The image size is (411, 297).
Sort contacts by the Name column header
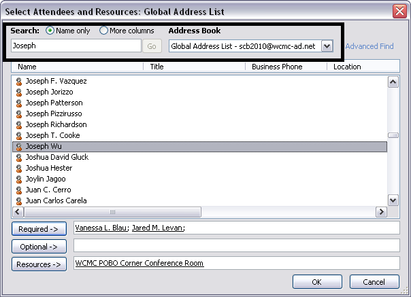[78, 67]
